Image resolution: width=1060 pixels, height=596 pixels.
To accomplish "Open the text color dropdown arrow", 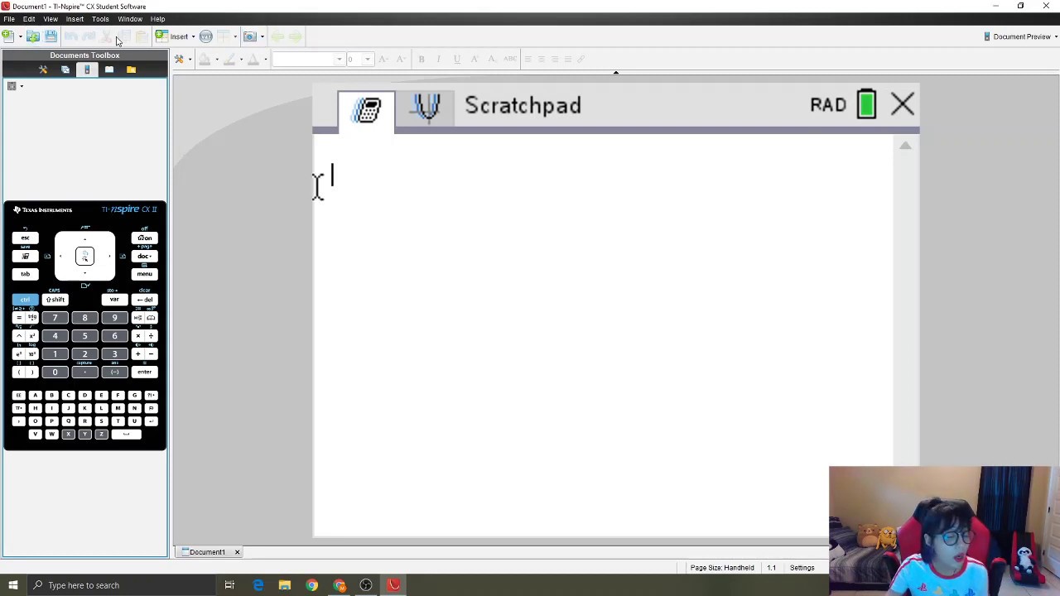I will pyautogui.click(x=265, y=59).
